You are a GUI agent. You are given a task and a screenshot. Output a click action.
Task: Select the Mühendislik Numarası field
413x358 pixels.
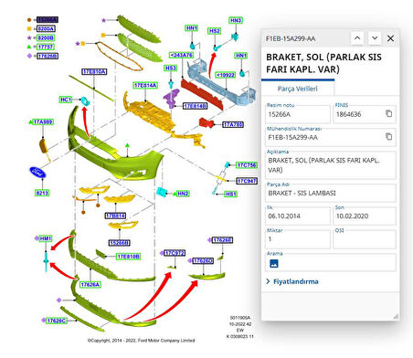coord(331,137)
